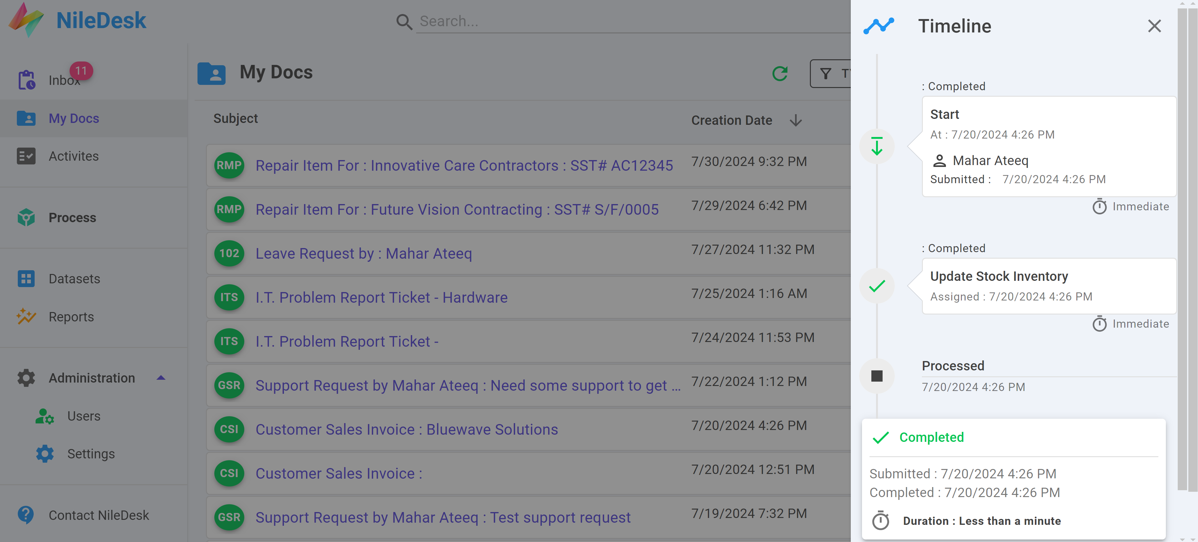Click the ITS badge on Hardware ticket row

coord(229,297)
